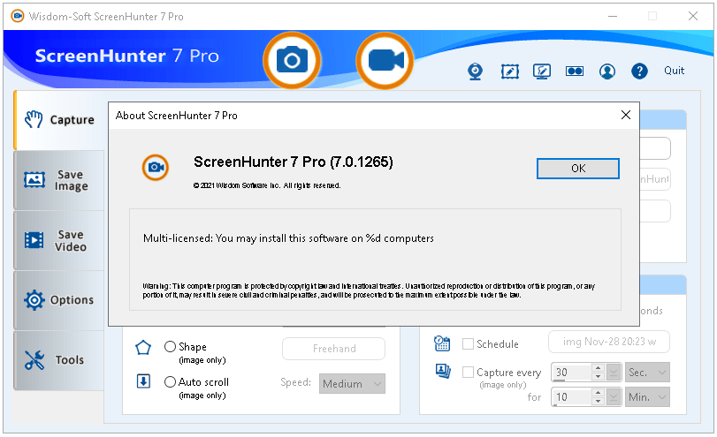Image resolution: width=717 pixels, height=437 pixels.
Task: Click Quit in the header
Action: pyautogui.click(x=674, y=71)
